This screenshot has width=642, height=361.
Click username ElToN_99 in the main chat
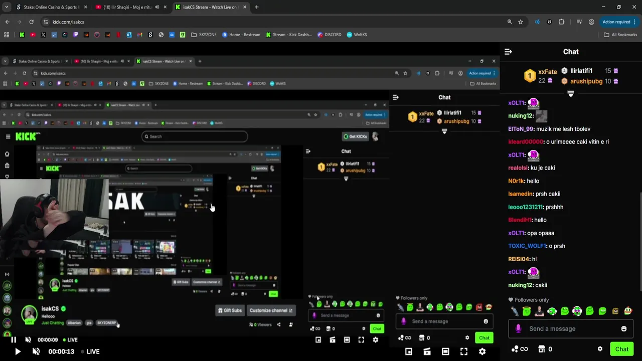[x=521, y=129]
